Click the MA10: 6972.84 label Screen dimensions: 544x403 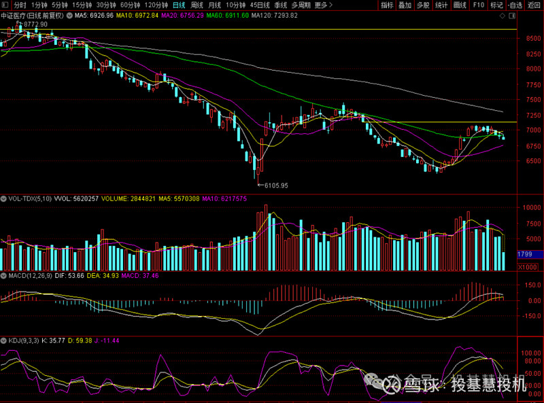[x=137, y=16]
